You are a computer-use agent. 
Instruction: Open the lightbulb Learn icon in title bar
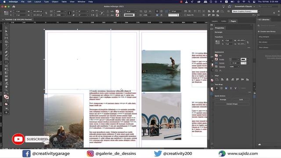223,7
